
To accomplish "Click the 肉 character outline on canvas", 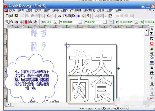I will tap(79, 89).
